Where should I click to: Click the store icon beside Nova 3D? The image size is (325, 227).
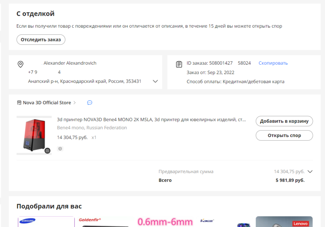coord(19,103)
